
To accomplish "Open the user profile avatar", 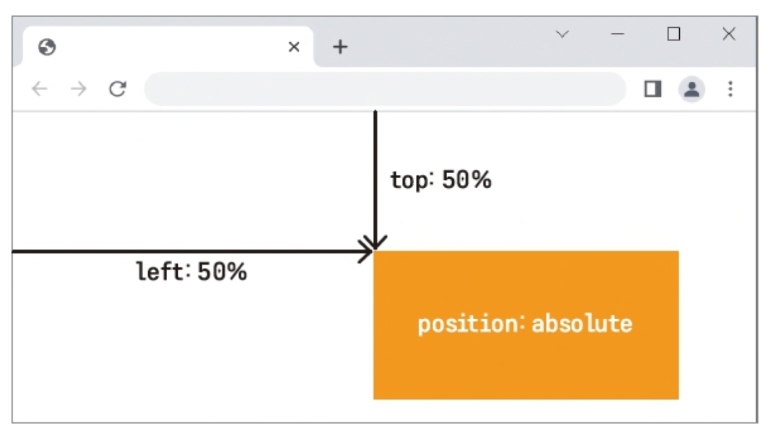I will click(x=691, y=89).
